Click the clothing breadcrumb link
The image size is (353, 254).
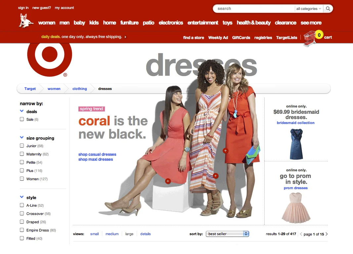tap(79, 89)
